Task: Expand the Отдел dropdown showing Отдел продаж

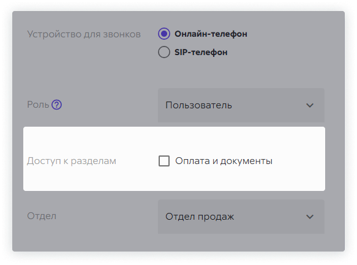Action: pyautogui.click(x=241, y=217)
